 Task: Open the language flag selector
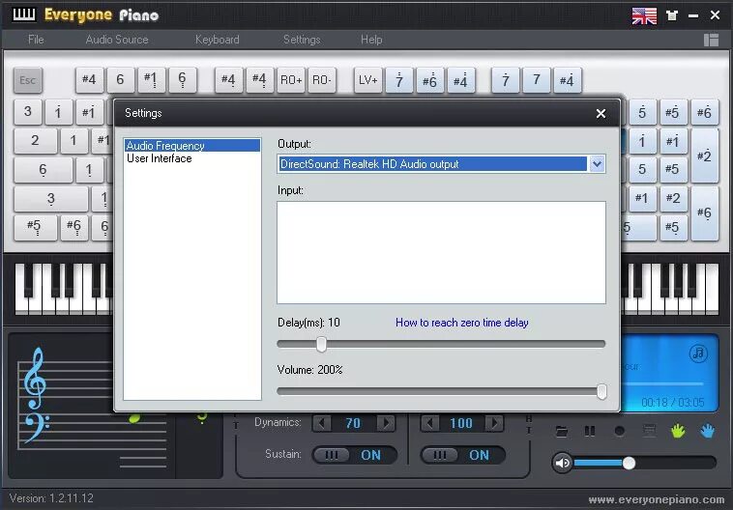[x=644, y=15]
